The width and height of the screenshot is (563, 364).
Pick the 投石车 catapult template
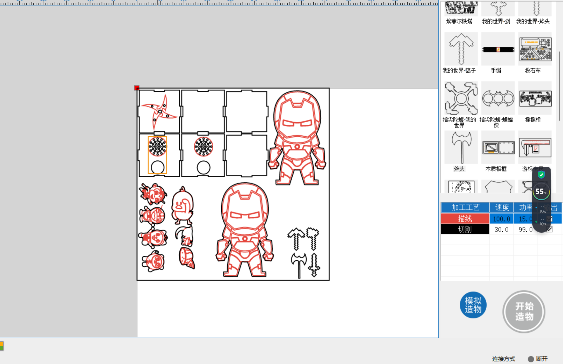[535, 49]
